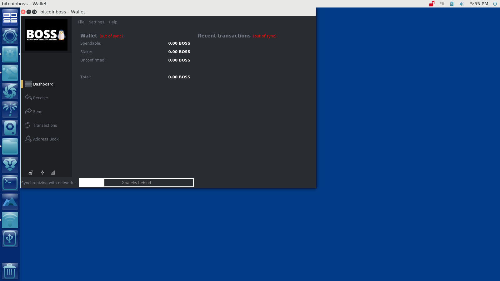Click the Dashboard list icon
Screen dimensions: 500x281
(28, 84)
